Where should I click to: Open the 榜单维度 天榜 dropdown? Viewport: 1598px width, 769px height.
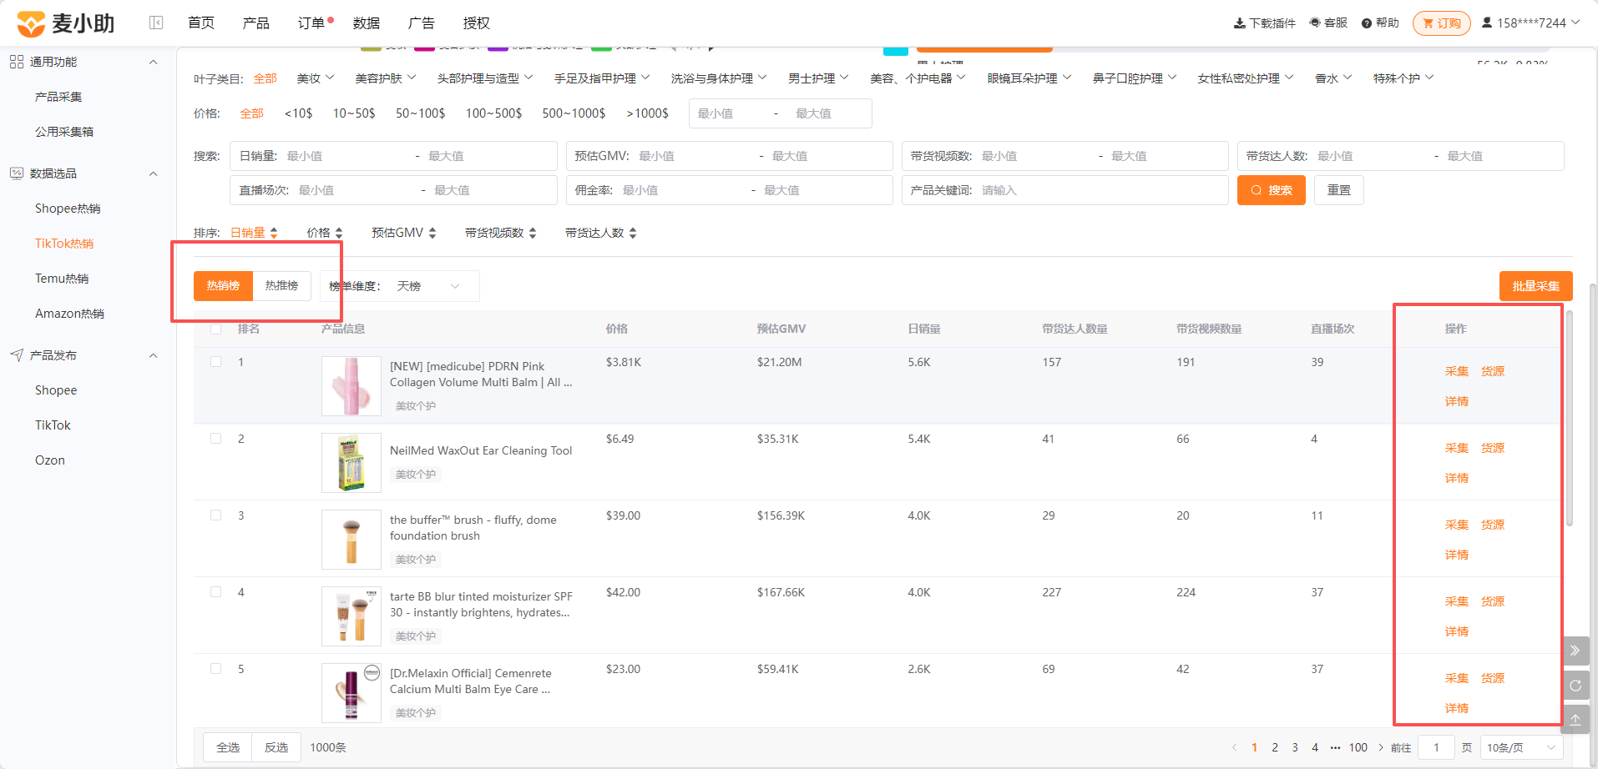(x=430, y=286)
